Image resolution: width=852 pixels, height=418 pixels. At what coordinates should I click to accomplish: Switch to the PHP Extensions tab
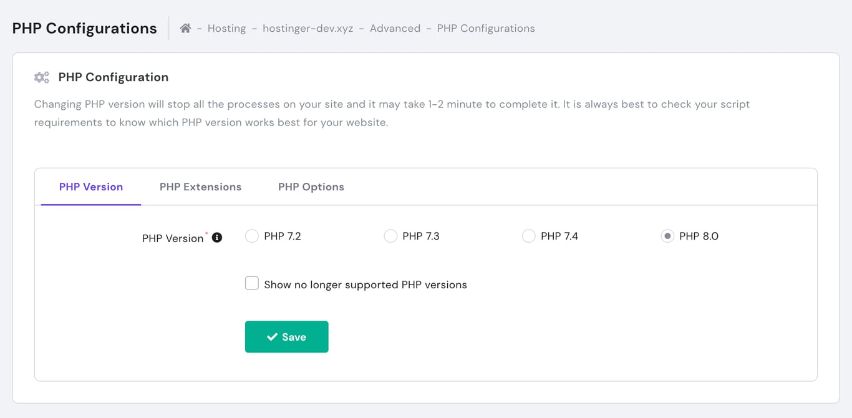point(200,187)
